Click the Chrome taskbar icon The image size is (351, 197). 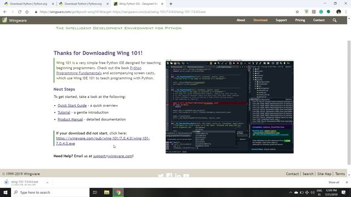point(118,192)
